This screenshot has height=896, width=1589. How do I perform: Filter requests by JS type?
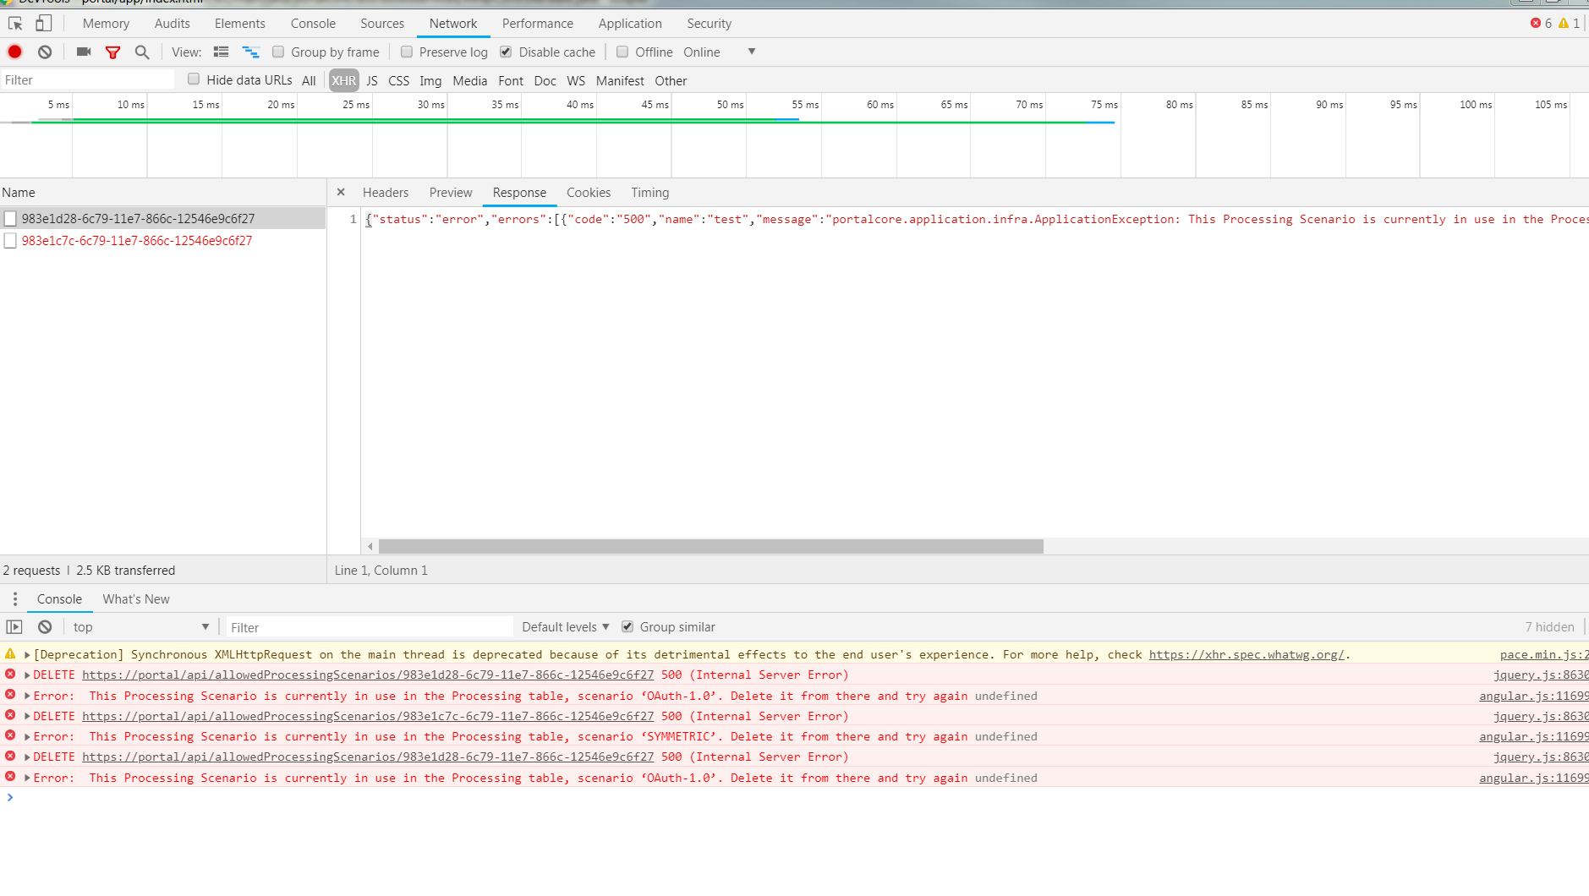pyautogui.click(x=372, y=80)
